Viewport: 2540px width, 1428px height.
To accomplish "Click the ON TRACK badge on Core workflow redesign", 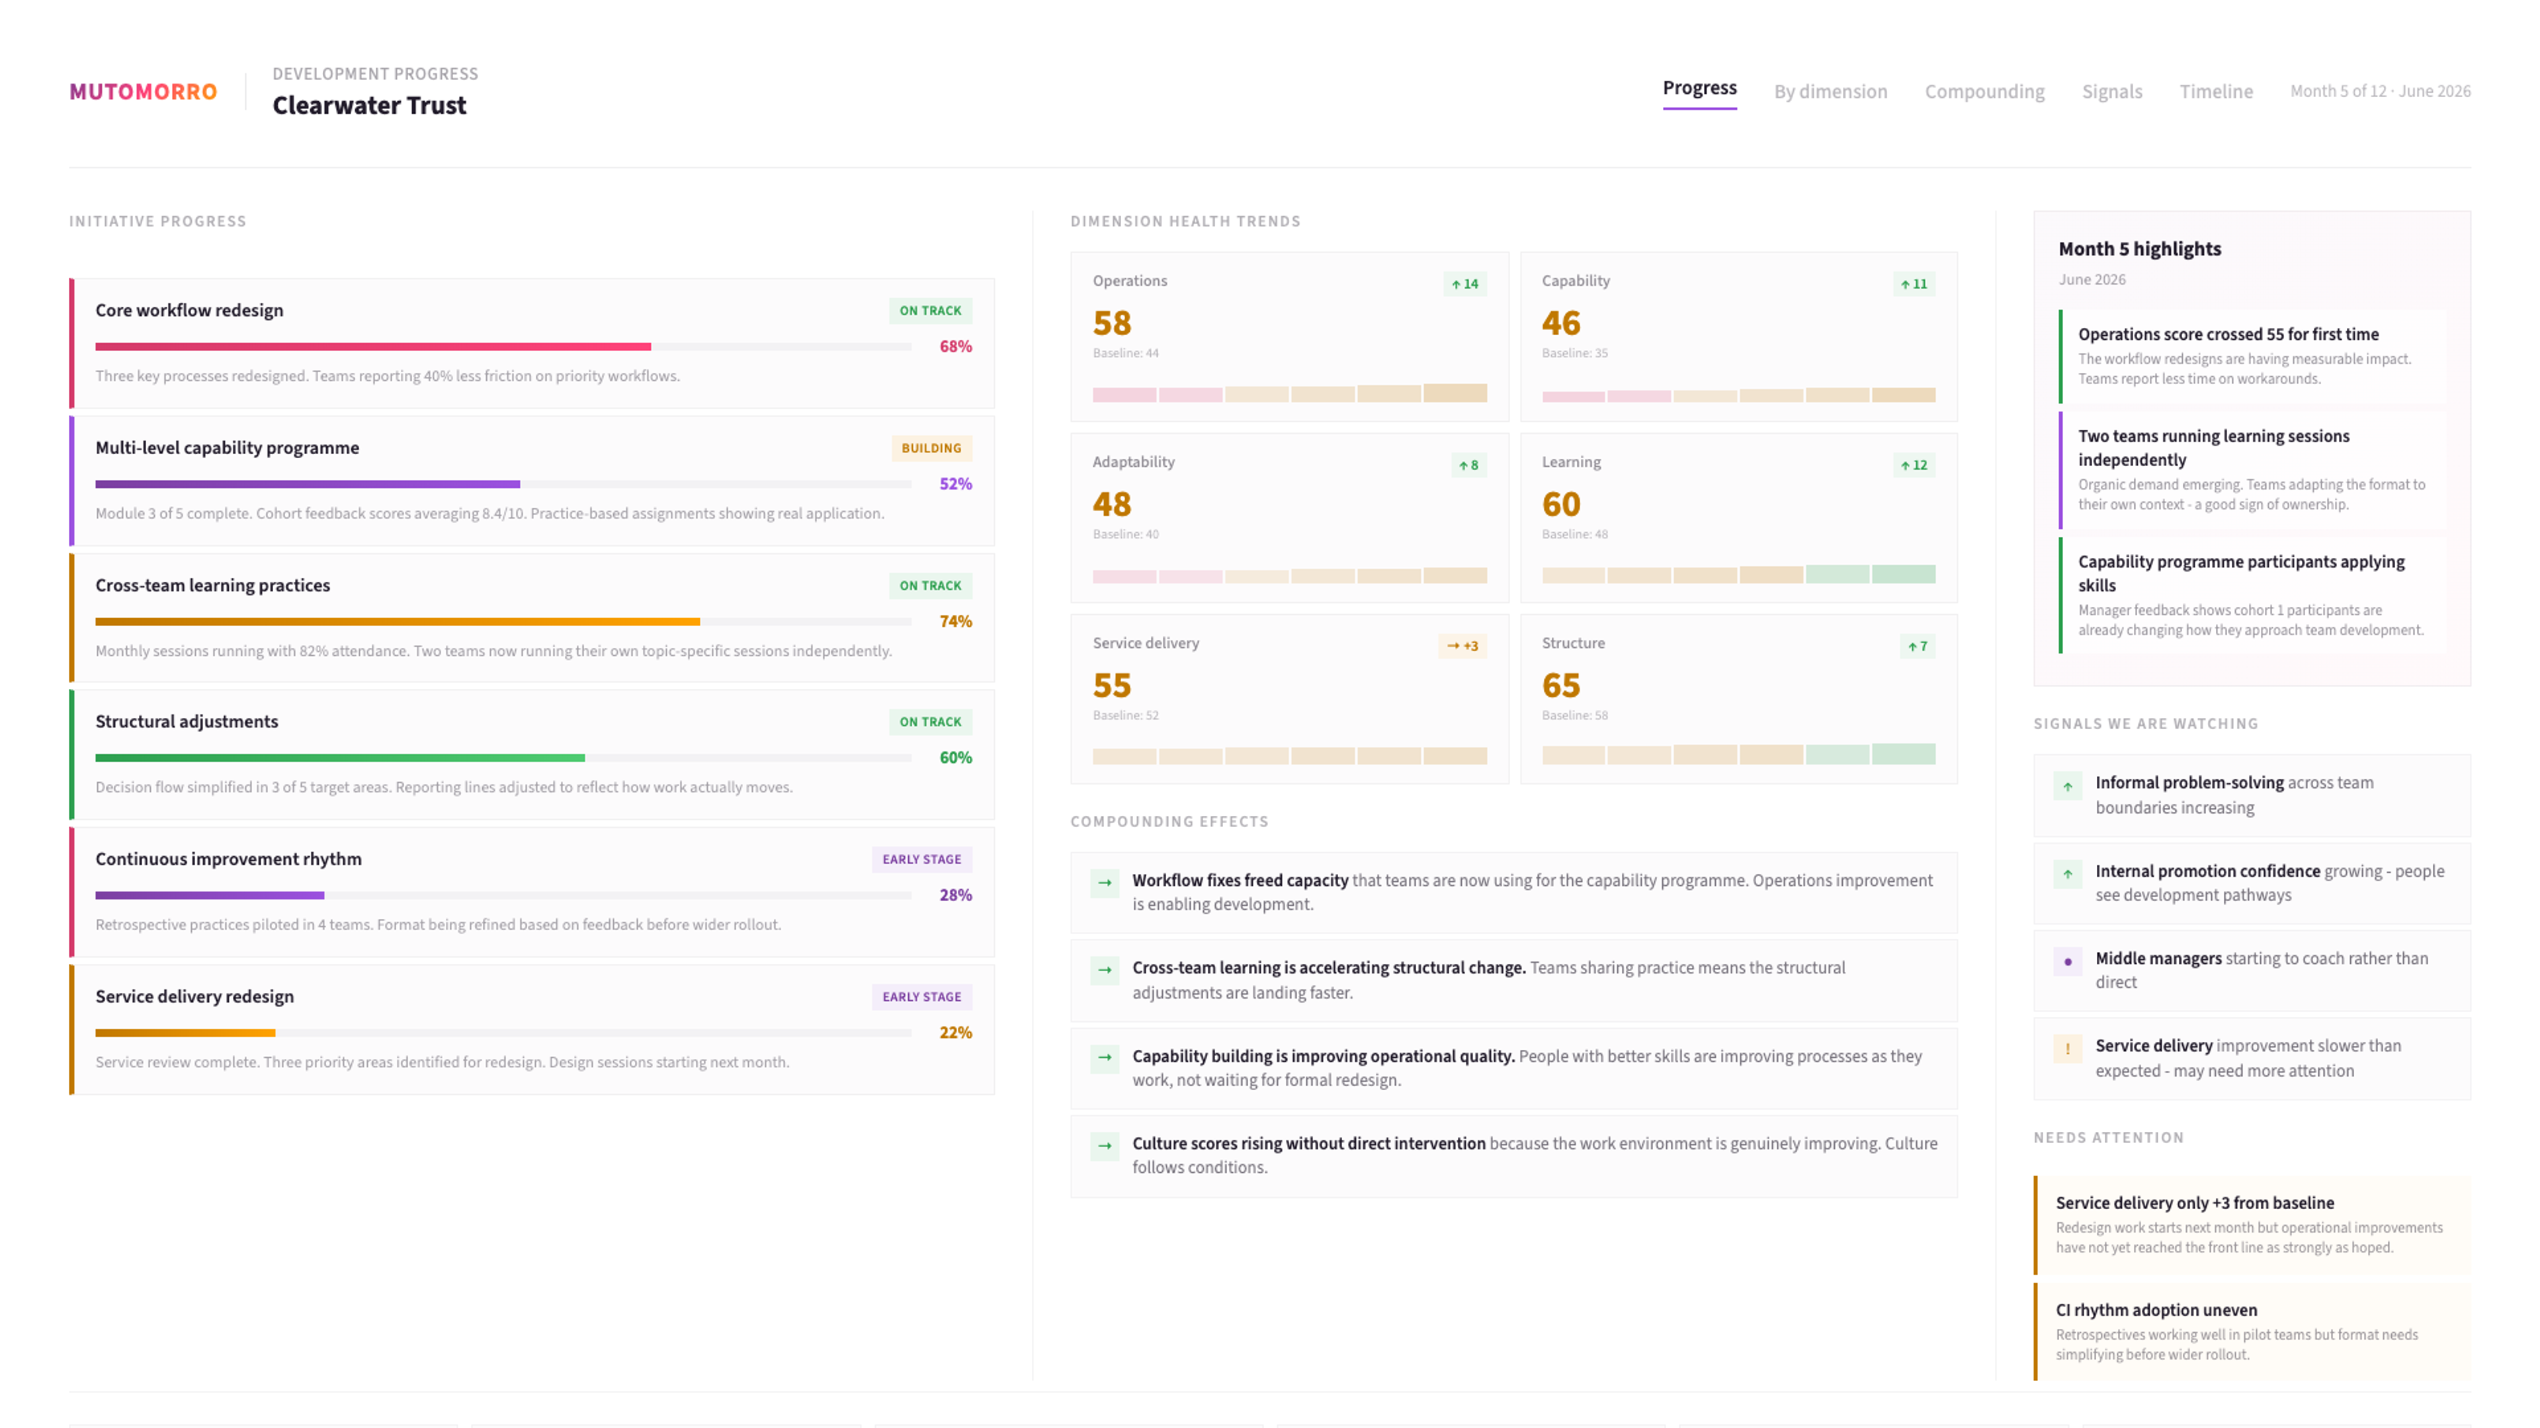I will [x=930, y=311].
